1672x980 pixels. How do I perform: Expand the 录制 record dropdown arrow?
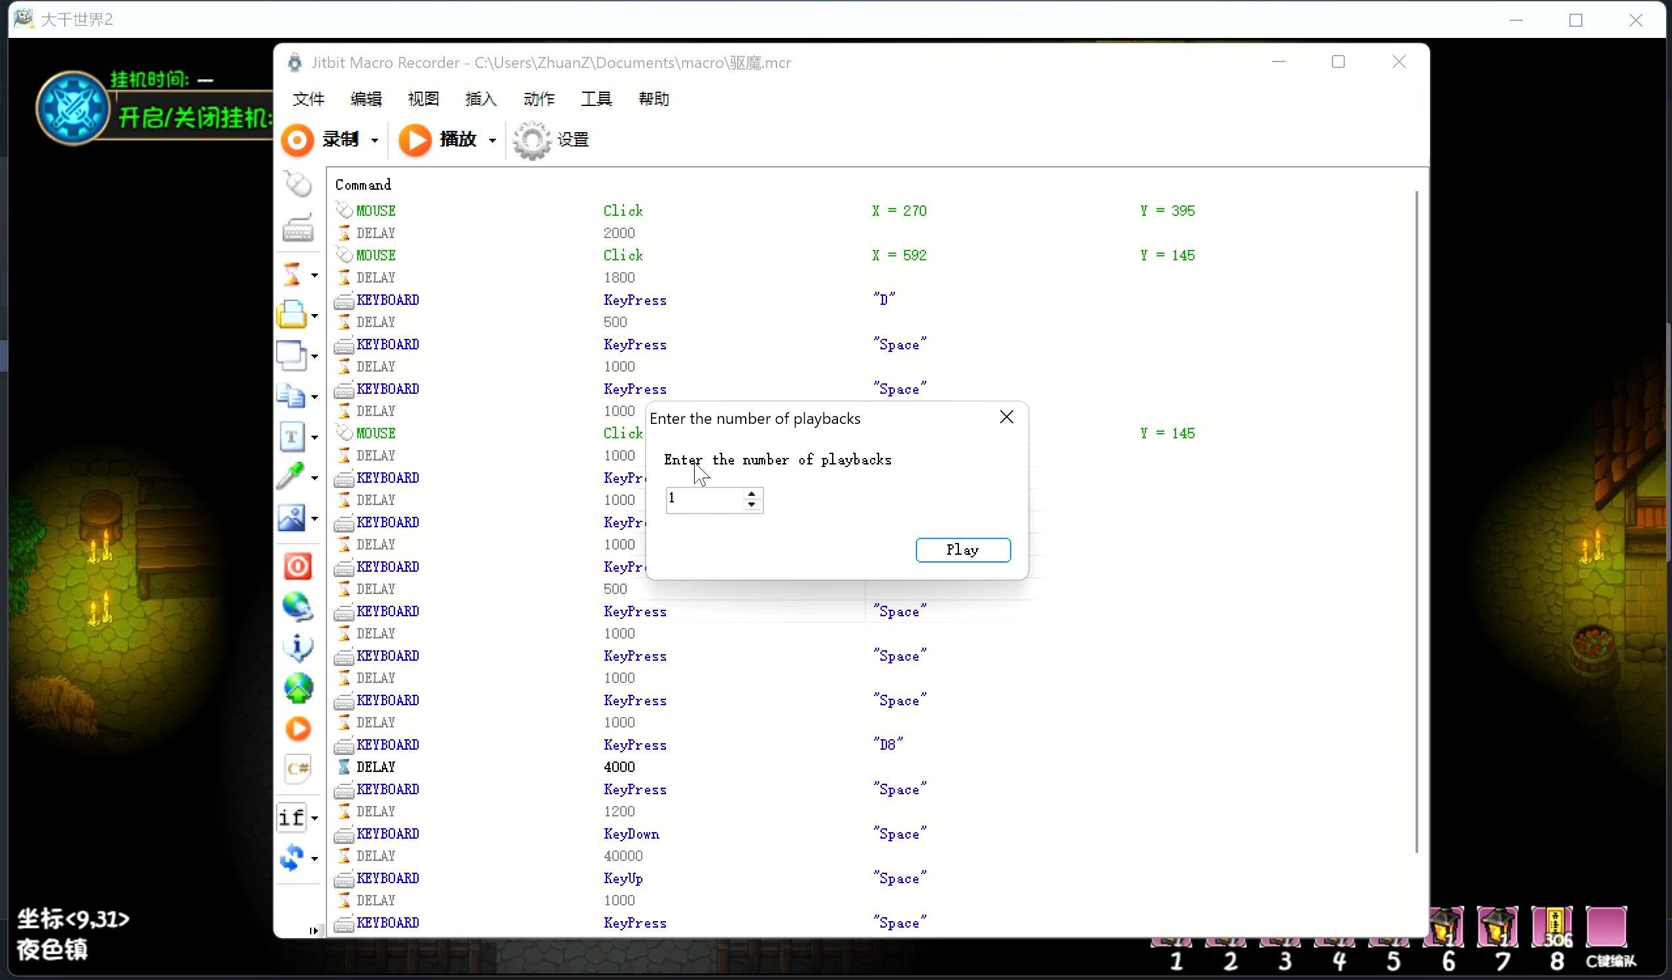pos(375,140)
